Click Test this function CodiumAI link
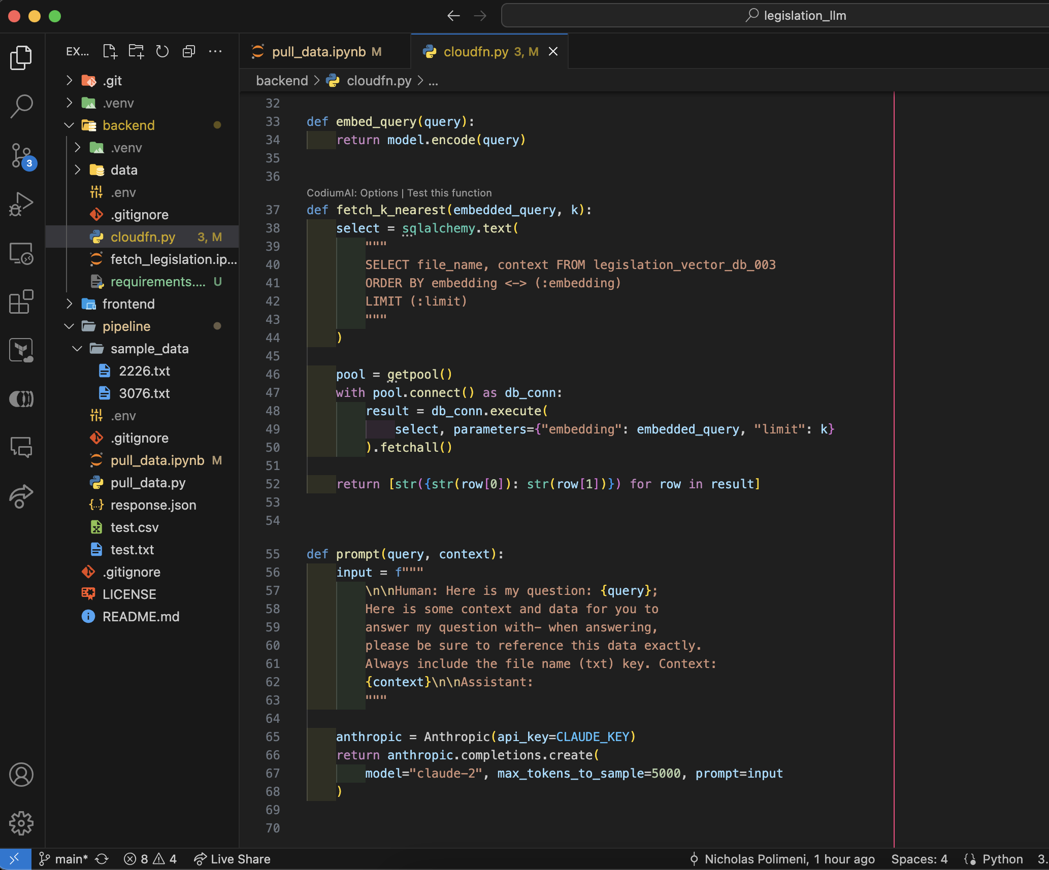The image size is (1049, 870). pyautogui.click(x=449, y=193)
